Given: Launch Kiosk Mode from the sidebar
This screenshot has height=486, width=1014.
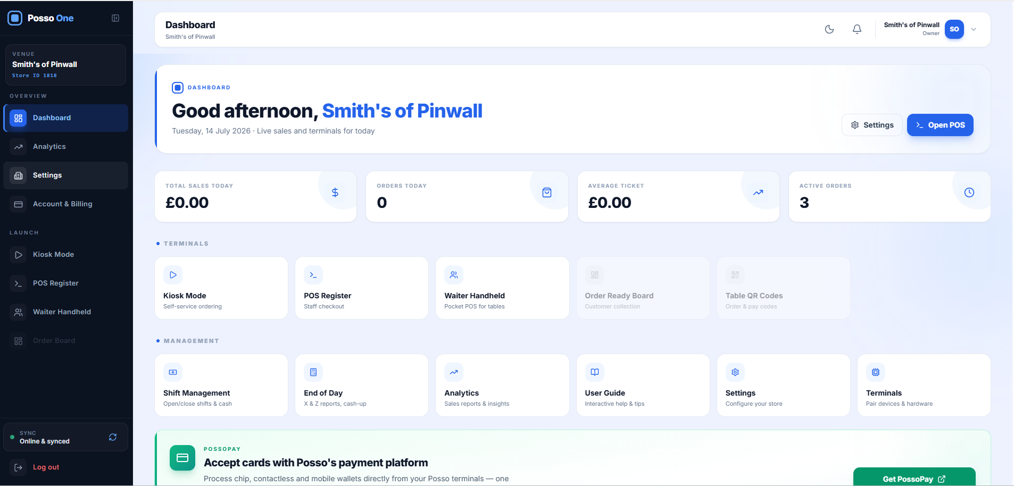Looking at the screenshot, I should pyautogui.click(x=66, y=255).
